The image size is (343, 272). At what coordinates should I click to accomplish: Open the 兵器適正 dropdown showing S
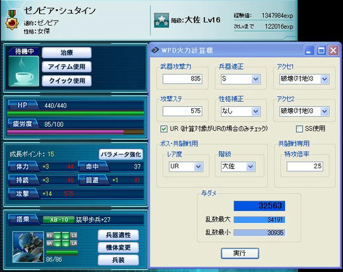(241, 79)
